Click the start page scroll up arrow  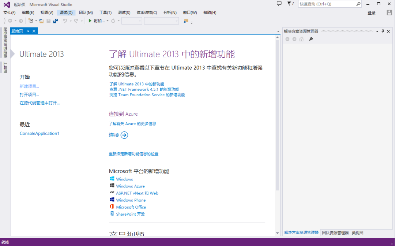[x=277, y=37]
